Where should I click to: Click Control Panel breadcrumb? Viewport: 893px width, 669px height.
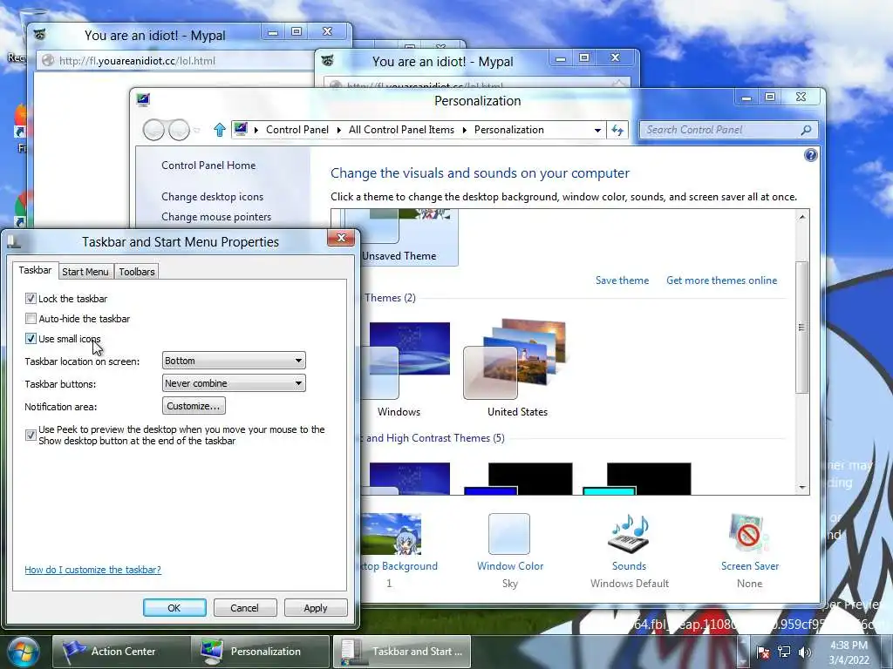297,130
